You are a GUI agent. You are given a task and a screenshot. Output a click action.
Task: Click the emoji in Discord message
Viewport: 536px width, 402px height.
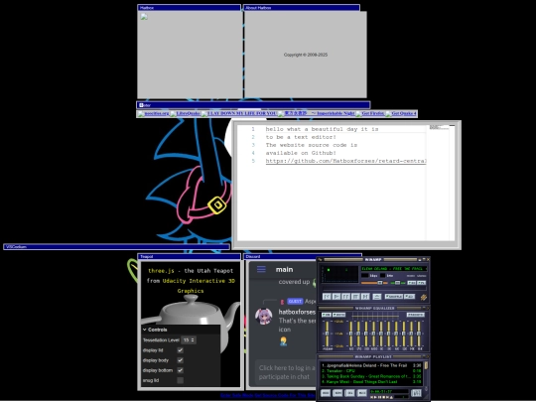click(283, 341)
